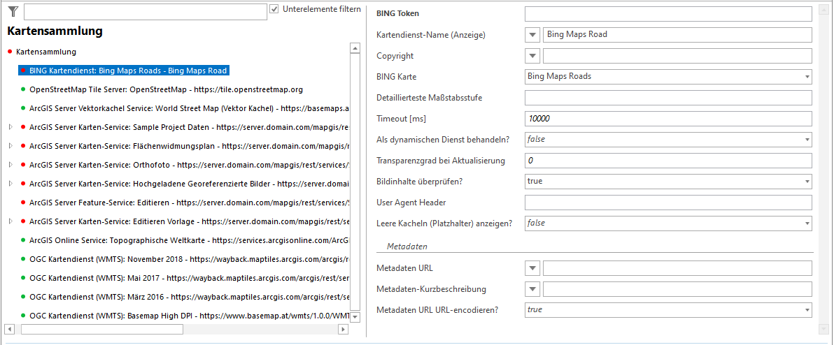Click into the BING Token field
The width and height of the screenshot is (834, 345).
tap(668, 14)
